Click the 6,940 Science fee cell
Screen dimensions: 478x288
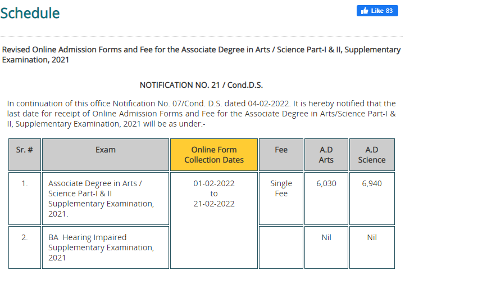(x=372, y=199)
